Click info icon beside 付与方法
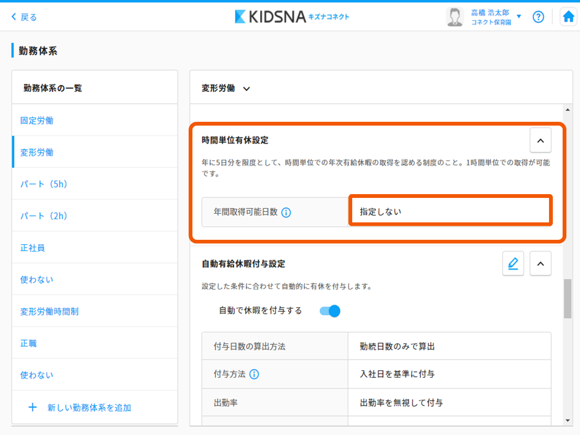 [254, 374]
